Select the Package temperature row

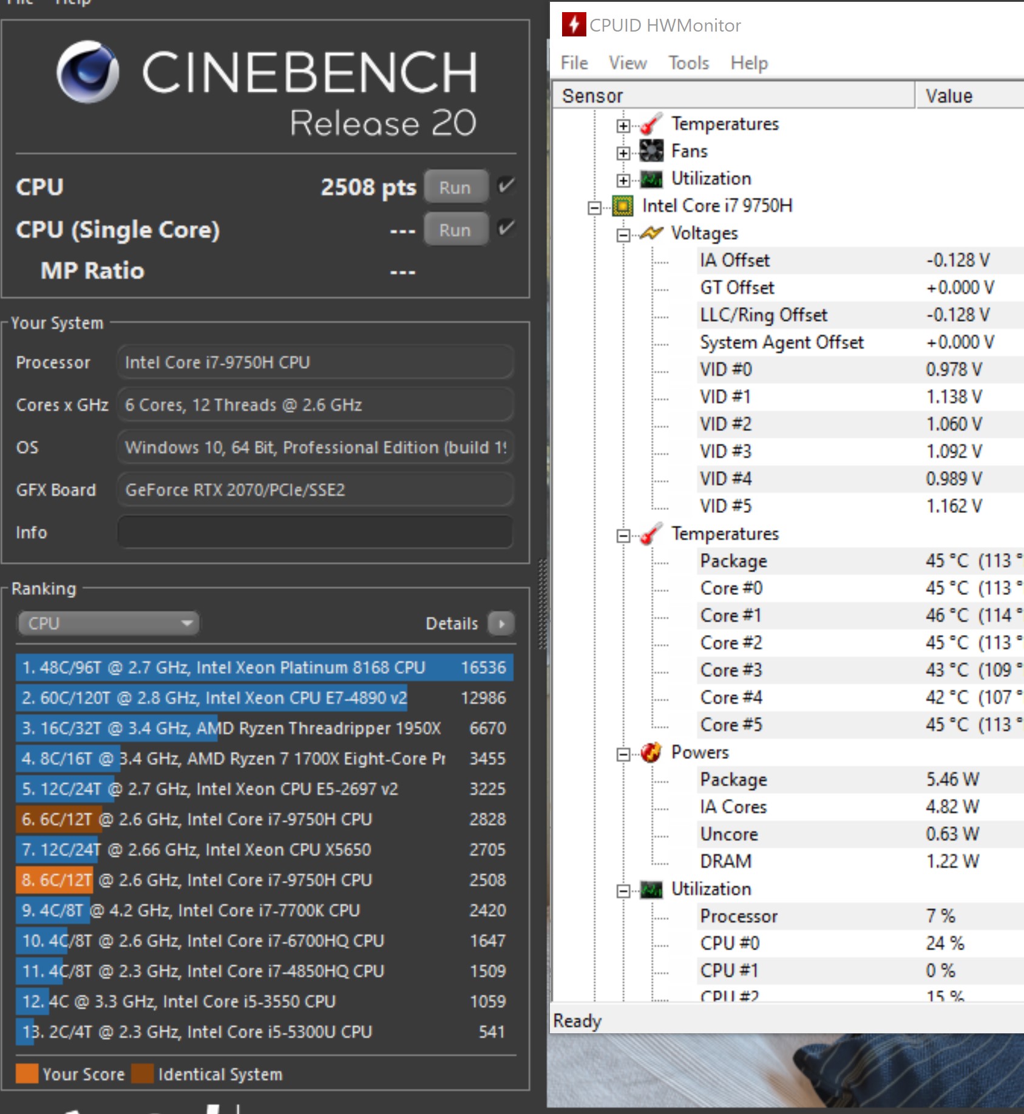tap(860, 561)
